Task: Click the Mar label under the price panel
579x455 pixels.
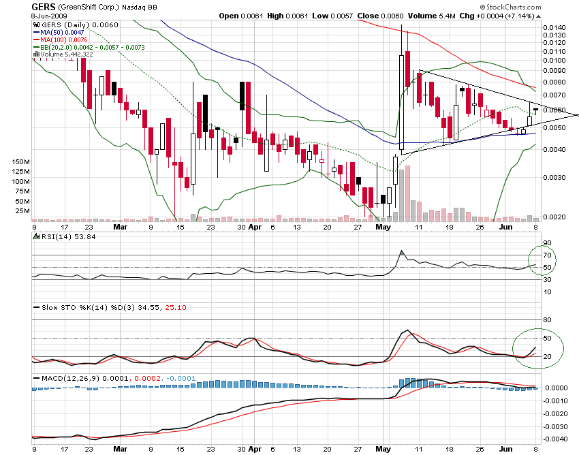Action: coord(120,227)
